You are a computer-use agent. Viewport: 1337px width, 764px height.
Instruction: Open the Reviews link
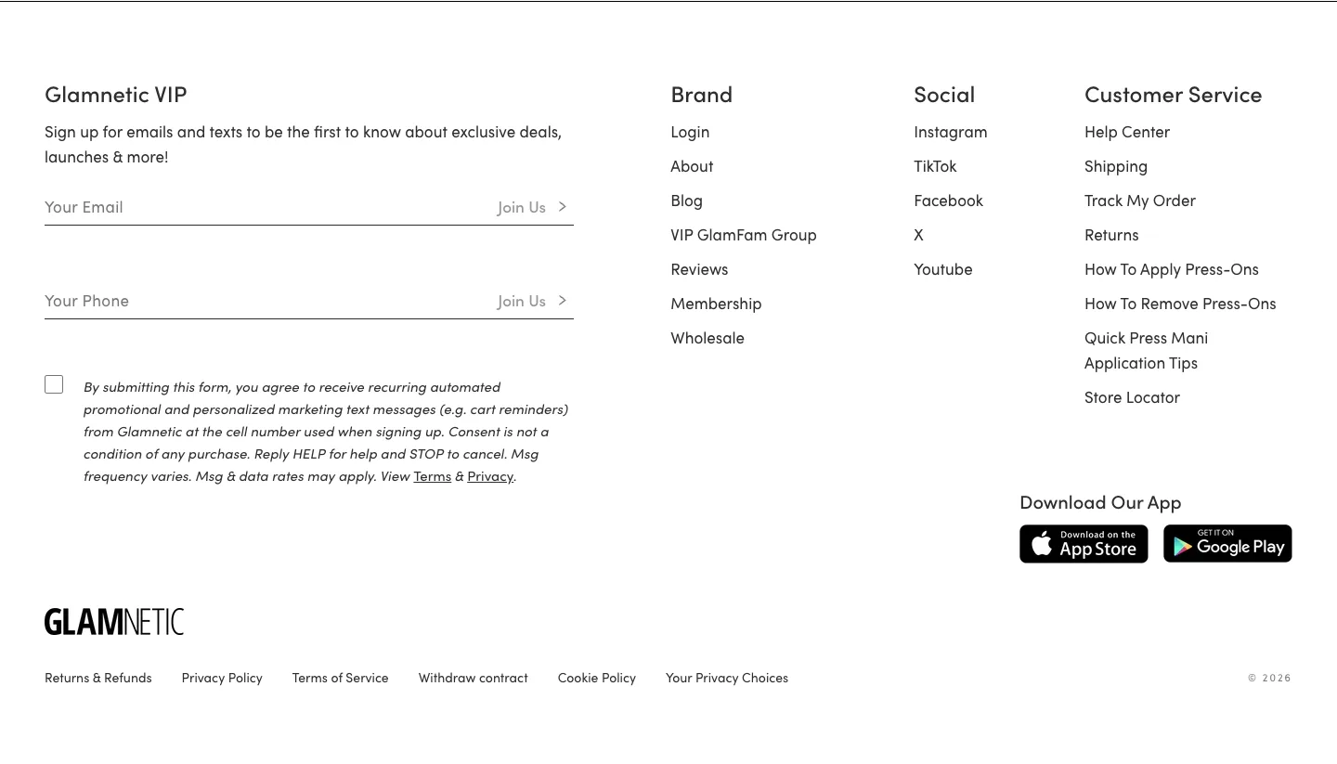(x=699, y=269)
